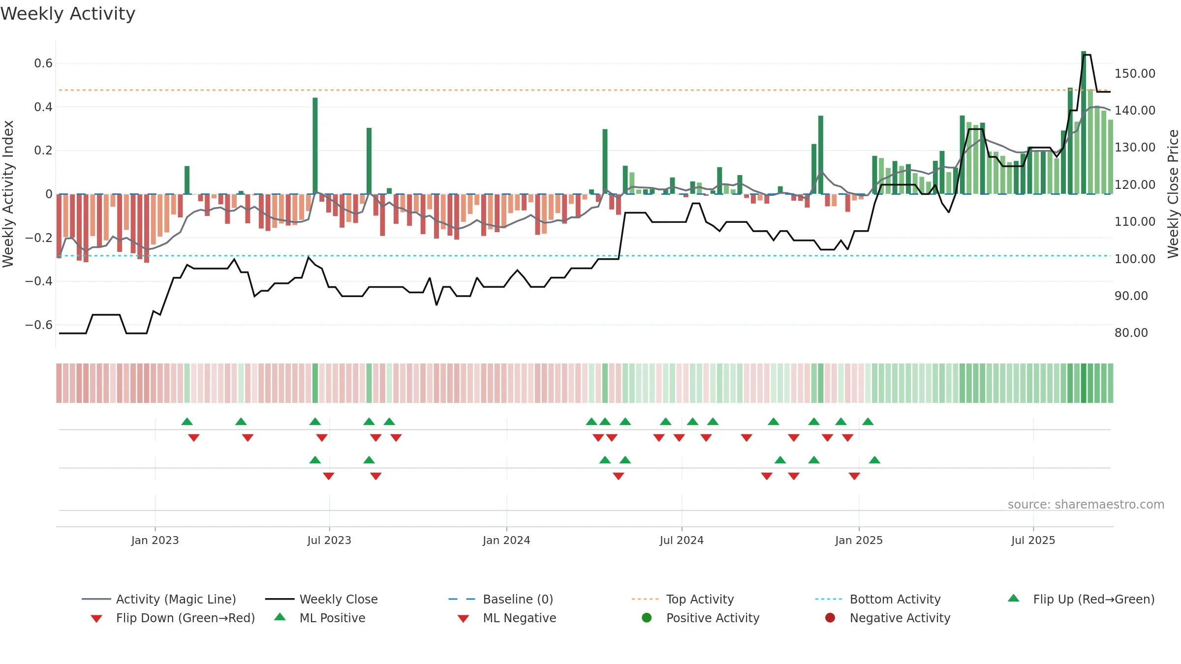The width and height of the screenshot is (1181, 664).
Task: Toggle the Bottom Activity legend entry
Action: (878, 599)
